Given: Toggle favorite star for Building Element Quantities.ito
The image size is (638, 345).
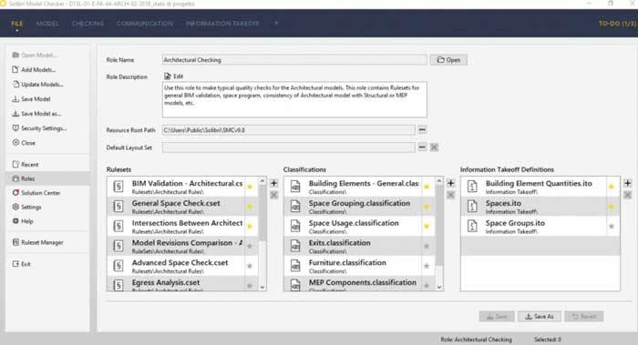Looking at the screenshot, I should tap(612, 187).
